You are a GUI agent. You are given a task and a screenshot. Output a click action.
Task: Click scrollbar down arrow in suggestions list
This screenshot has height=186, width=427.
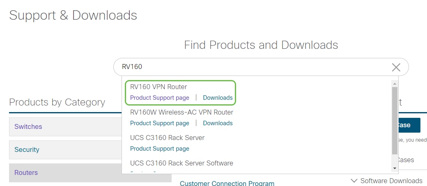pyautogui.click(x=394, y=169)
